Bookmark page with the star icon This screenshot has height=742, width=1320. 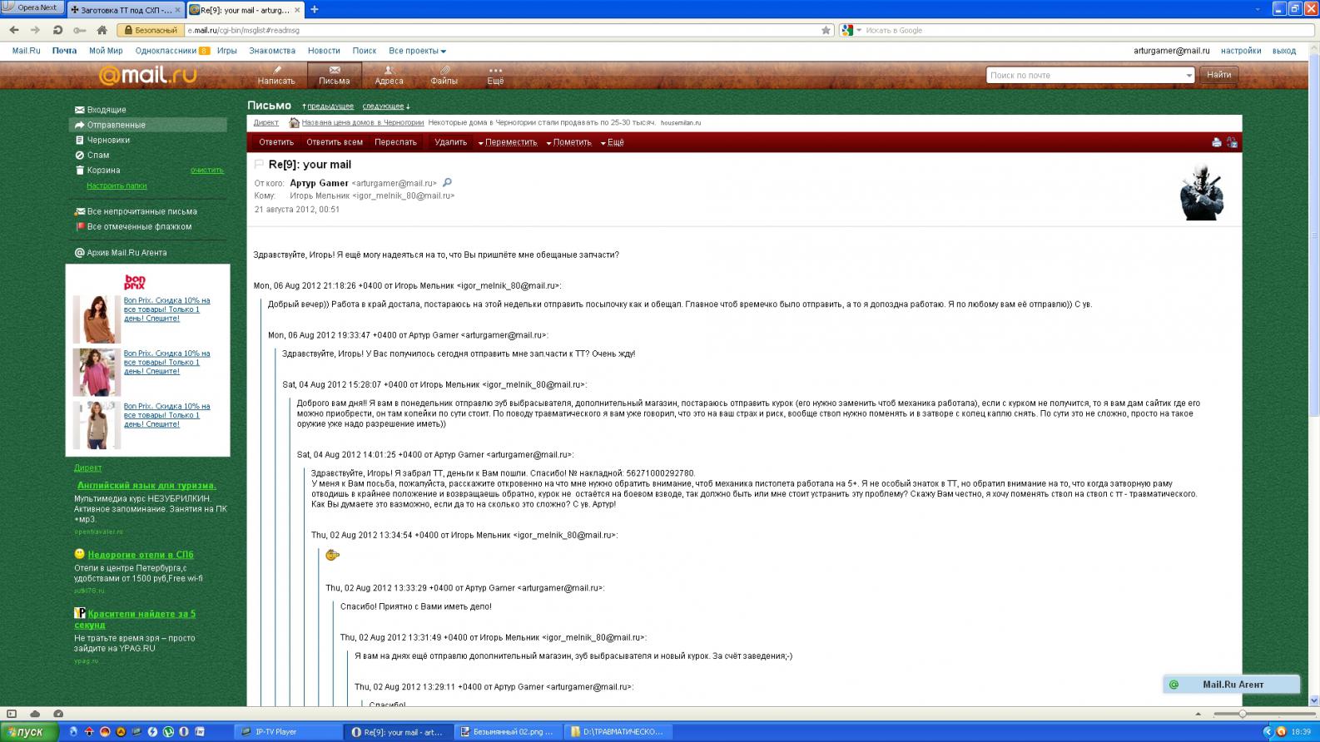[826, 30]
